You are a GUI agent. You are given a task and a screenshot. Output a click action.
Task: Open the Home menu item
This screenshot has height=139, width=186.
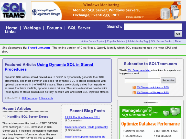click(12, 28)
